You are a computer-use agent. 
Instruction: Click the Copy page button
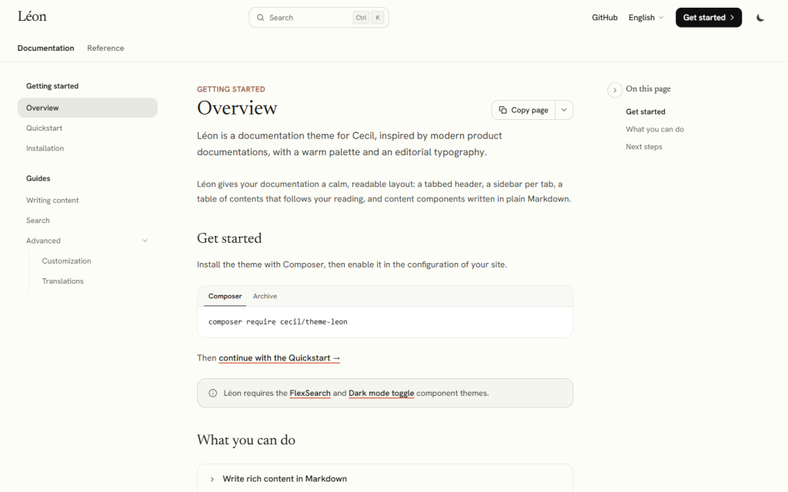523,110
